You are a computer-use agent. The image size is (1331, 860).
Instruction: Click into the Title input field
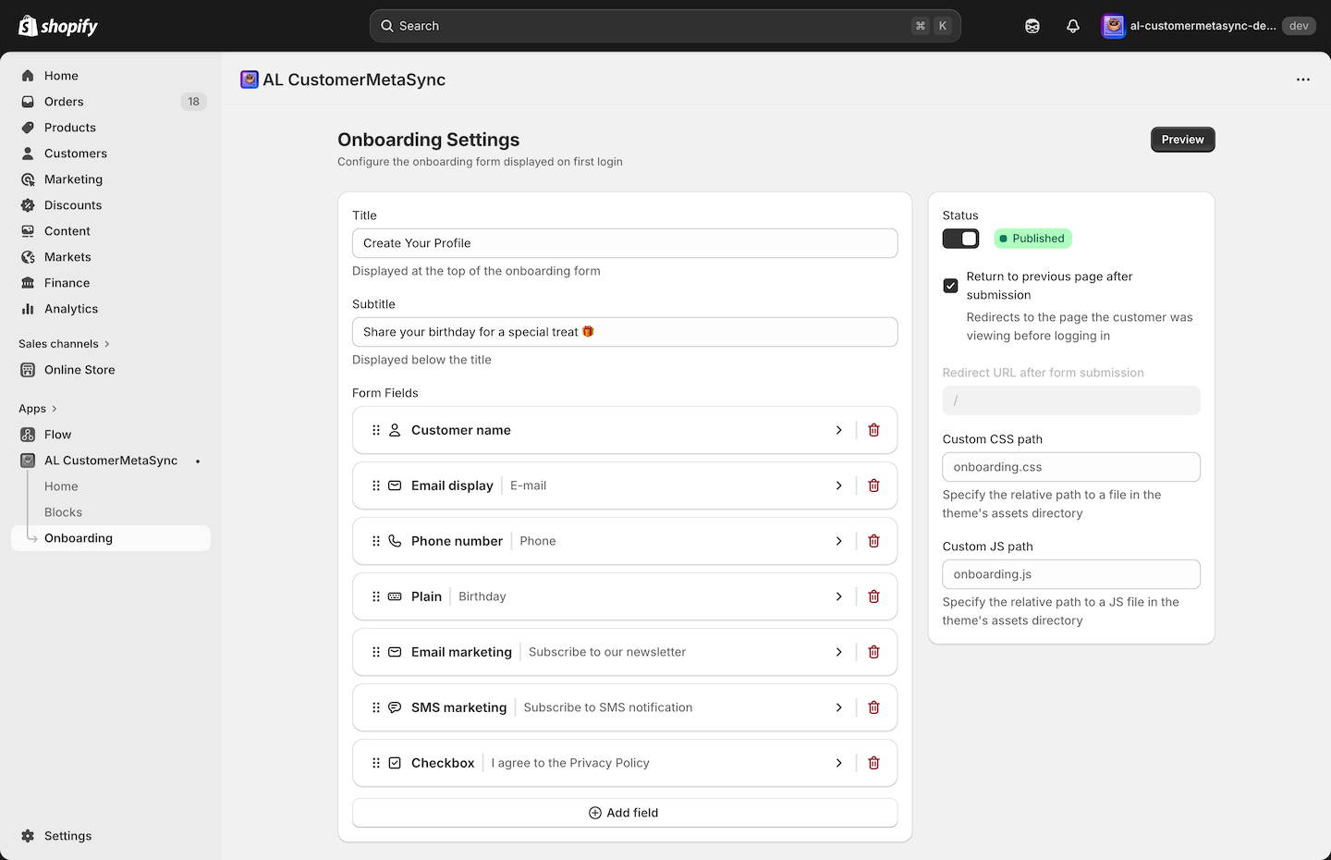click(x=625, y=243)
